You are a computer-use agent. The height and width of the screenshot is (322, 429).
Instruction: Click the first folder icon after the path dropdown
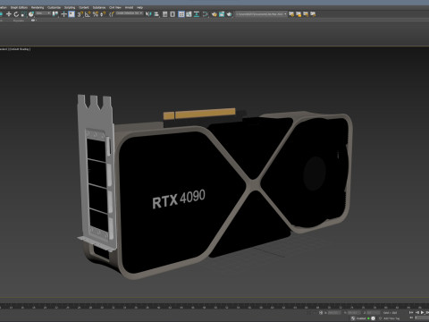click(291, 14)
